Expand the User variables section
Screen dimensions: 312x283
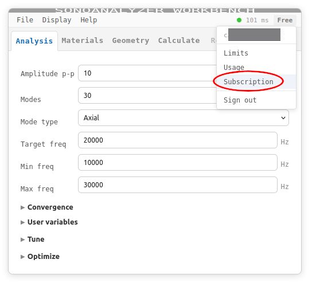coord(49,222)
